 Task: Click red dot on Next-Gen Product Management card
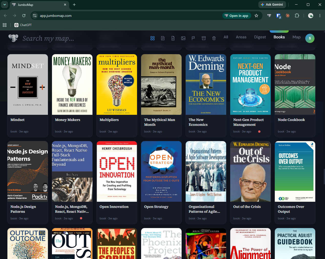point(259,131)
